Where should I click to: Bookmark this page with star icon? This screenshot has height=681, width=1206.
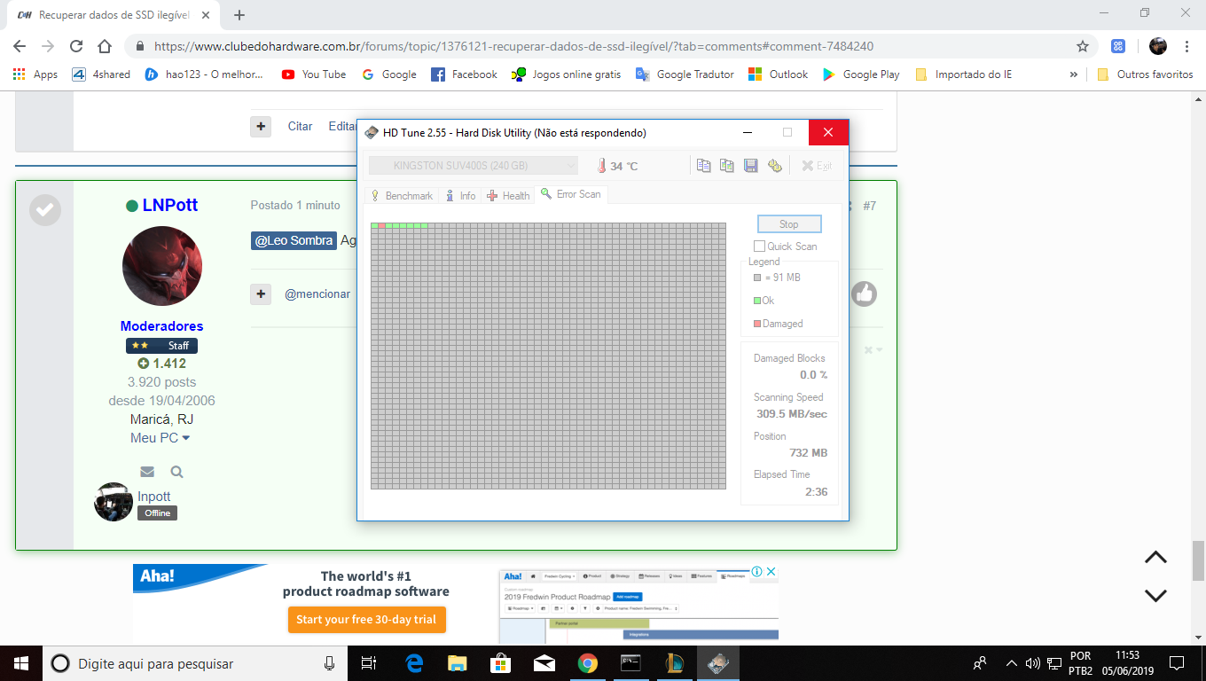1083,46
